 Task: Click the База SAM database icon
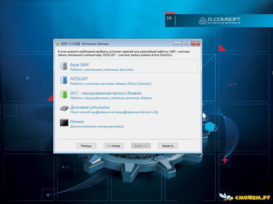coord(63,66)
